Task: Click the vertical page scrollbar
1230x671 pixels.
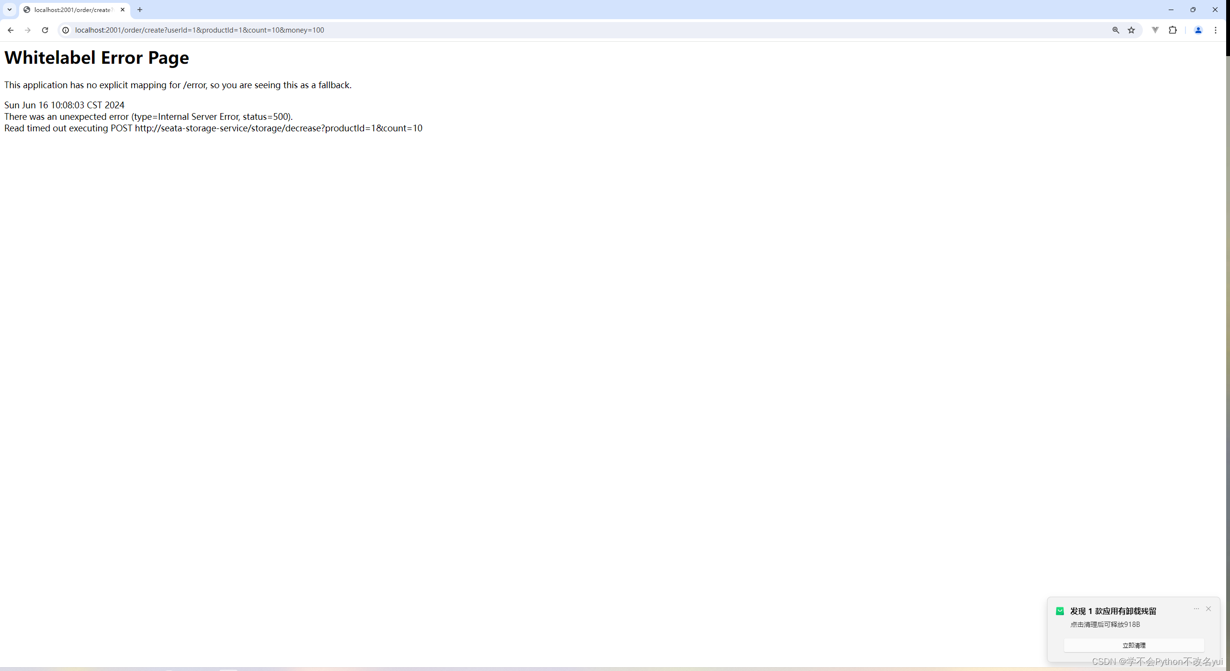Action: (x=1228, y=335)
